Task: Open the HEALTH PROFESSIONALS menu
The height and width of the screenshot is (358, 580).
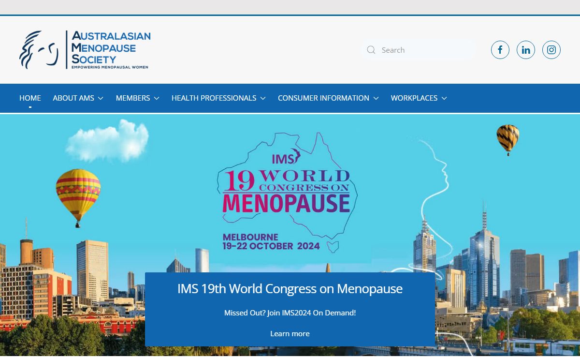Action: [x=219, y=98]
